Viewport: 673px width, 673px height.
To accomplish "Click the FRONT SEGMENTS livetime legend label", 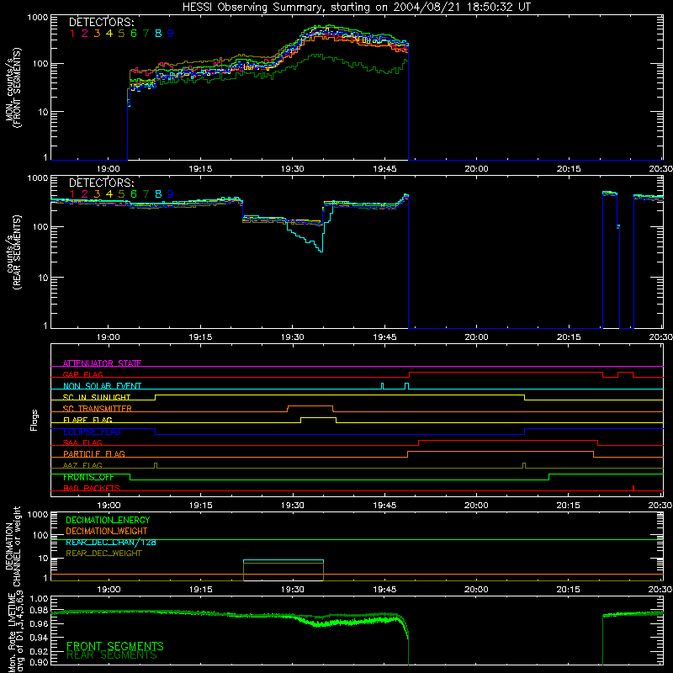I will pos(115,646).
